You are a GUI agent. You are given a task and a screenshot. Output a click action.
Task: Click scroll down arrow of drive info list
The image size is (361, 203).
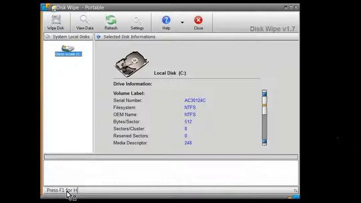(x=265, y=142)
